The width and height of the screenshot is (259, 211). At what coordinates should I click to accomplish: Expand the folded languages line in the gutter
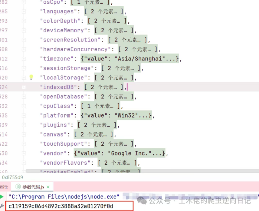[24, 11]
